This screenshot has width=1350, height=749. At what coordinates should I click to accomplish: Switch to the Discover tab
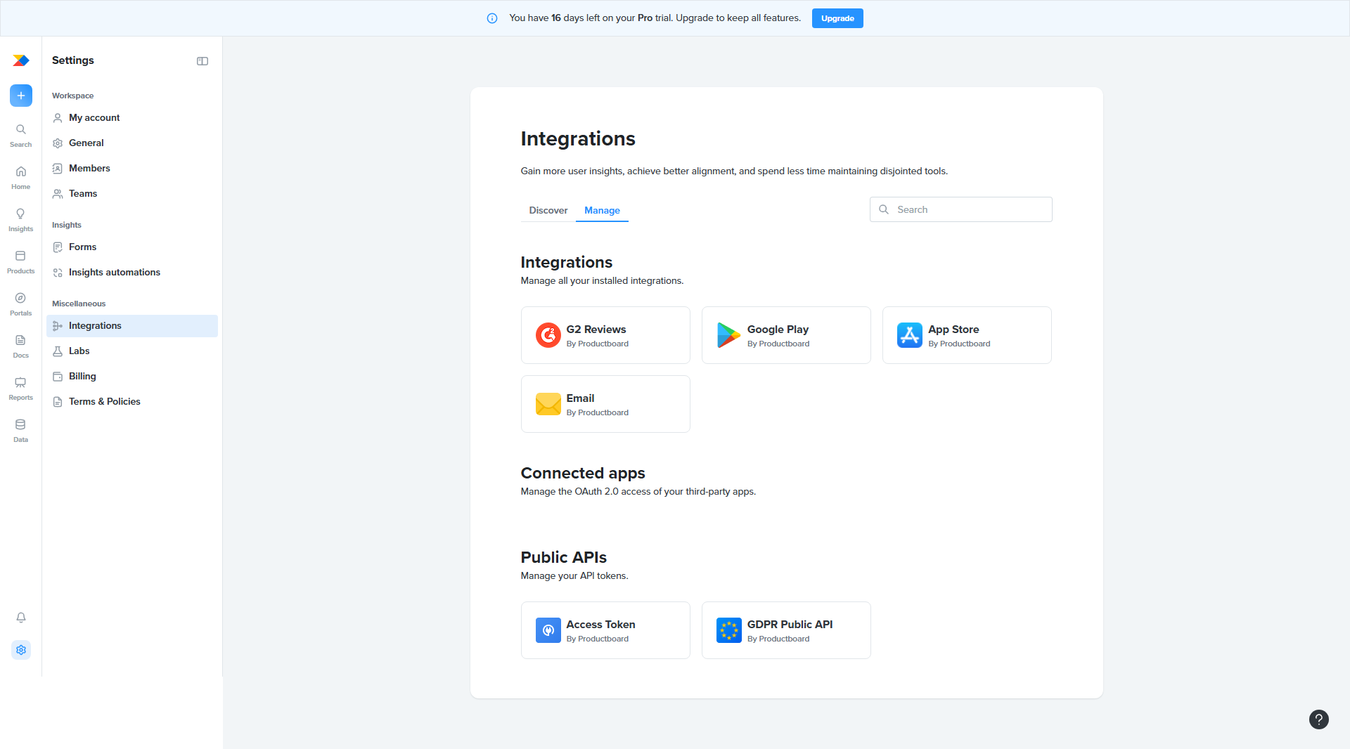(548, 210)
